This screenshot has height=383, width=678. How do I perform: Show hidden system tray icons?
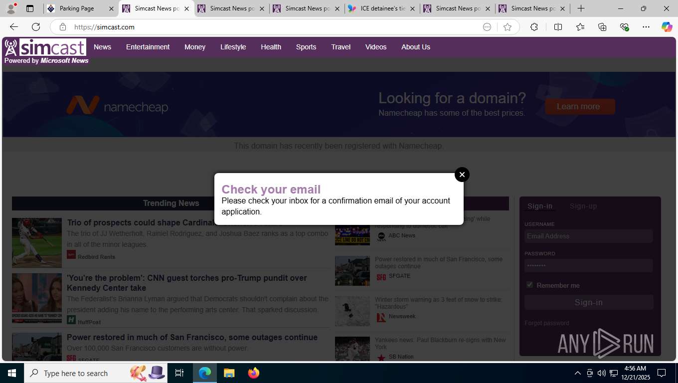[577, 373]
